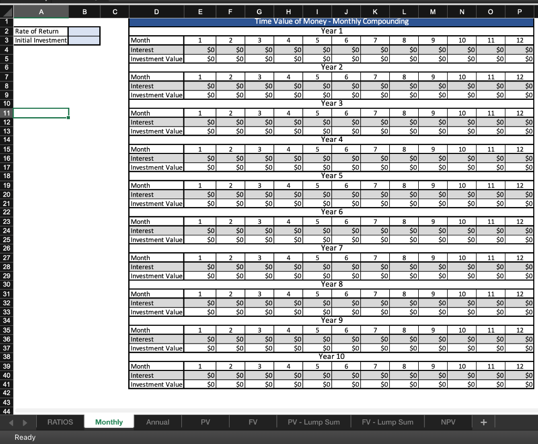This screenshot has height=444, width=538.
Task: Click the horizontal scrollbar above sheet tabs
Action: click(x=276, y=410)
